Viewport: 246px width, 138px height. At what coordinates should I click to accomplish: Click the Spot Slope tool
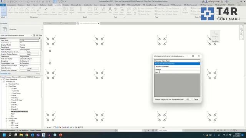coord(60,11)
